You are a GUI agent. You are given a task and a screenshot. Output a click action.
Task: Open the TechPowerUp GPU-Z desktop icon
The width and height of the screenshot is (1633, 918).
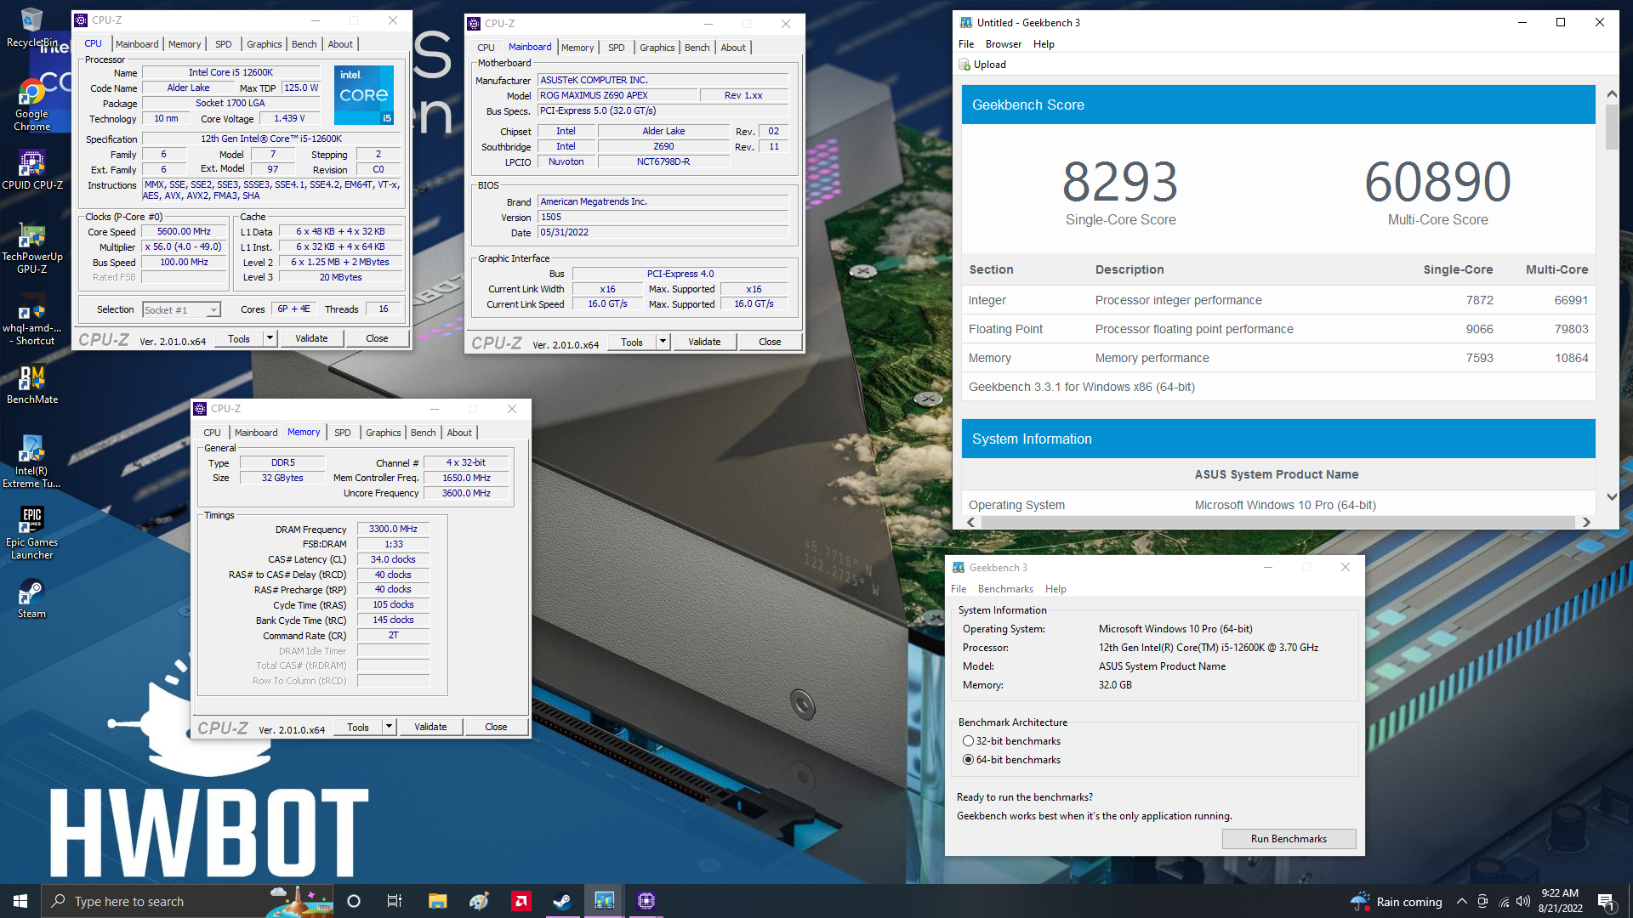[x=31, y=248]
